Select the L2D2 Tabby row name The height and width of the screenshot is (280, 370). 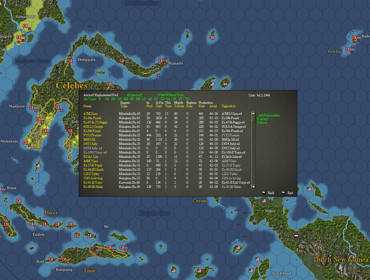[x=91, y=174]
